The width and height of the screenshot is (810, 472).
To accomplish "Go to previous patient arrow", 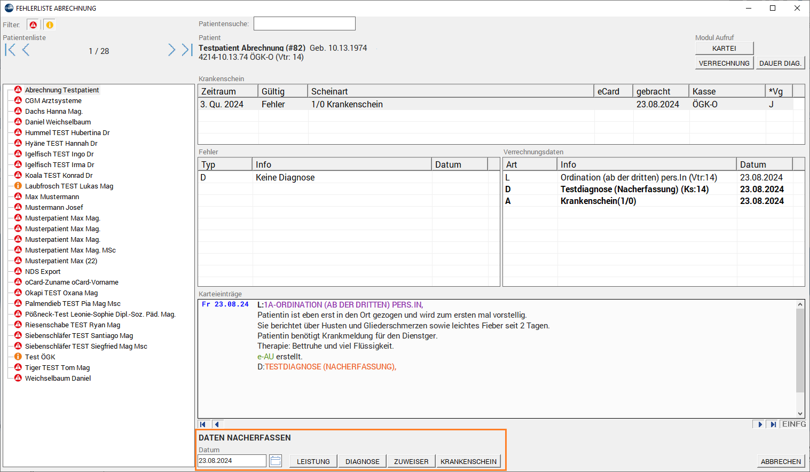I will pos(26,50).
